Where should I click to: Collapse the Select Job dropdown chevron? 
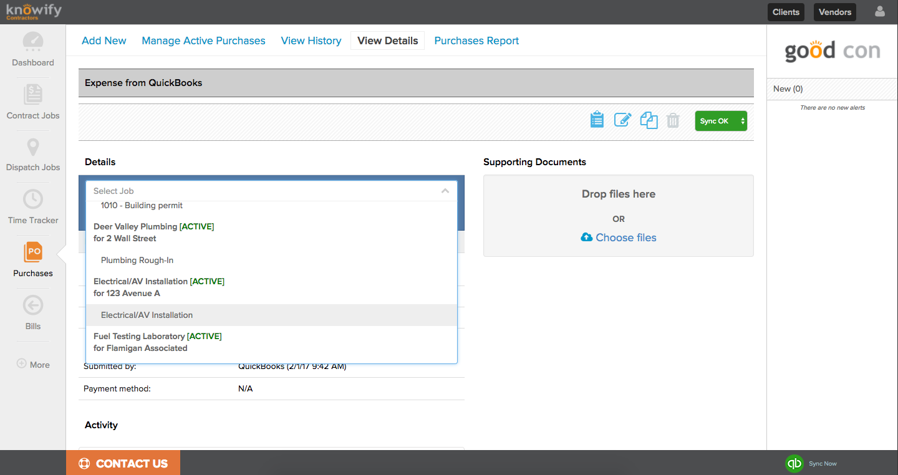(x=445, y=191)
